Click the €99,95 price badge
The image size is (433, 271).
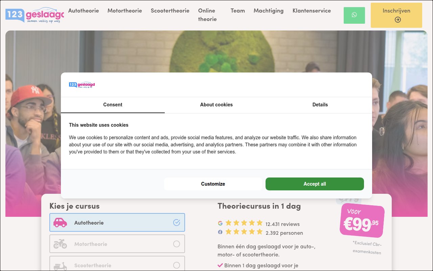coord(362,221)
